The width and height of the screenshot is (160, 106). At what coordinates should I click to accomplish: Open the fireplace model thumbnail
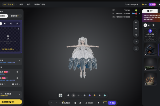(x=150, y=50)
